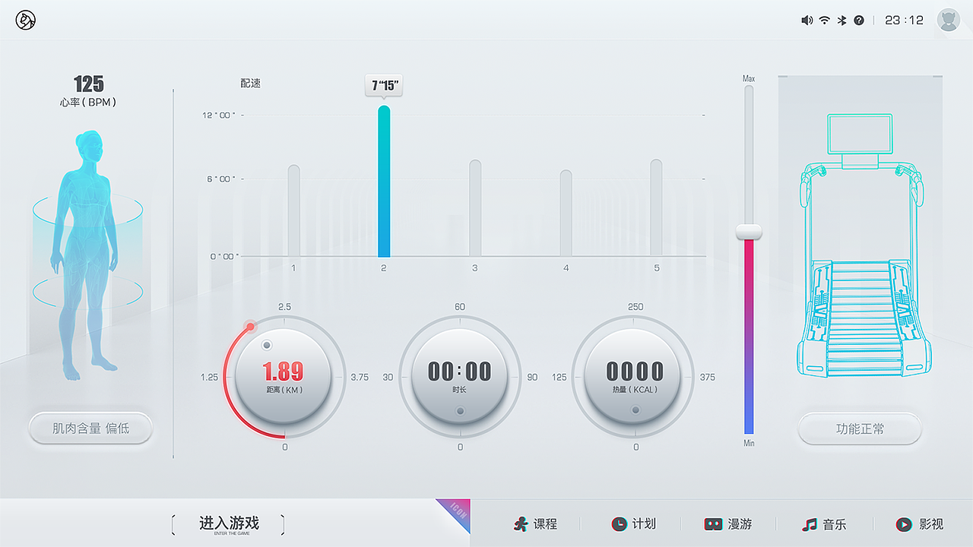The width and height of the screenshot is (973, 547).
Task: Click the grey upper part of the Max/Min slider
Action: (749, 154)
